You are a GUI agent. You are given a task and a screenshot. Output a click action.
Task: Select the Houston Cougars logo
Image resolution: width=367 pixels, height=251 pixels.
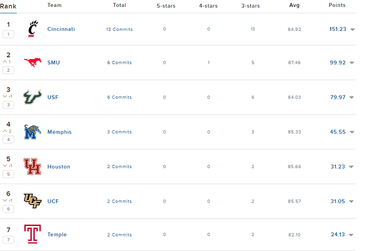(x=32, y=166)
